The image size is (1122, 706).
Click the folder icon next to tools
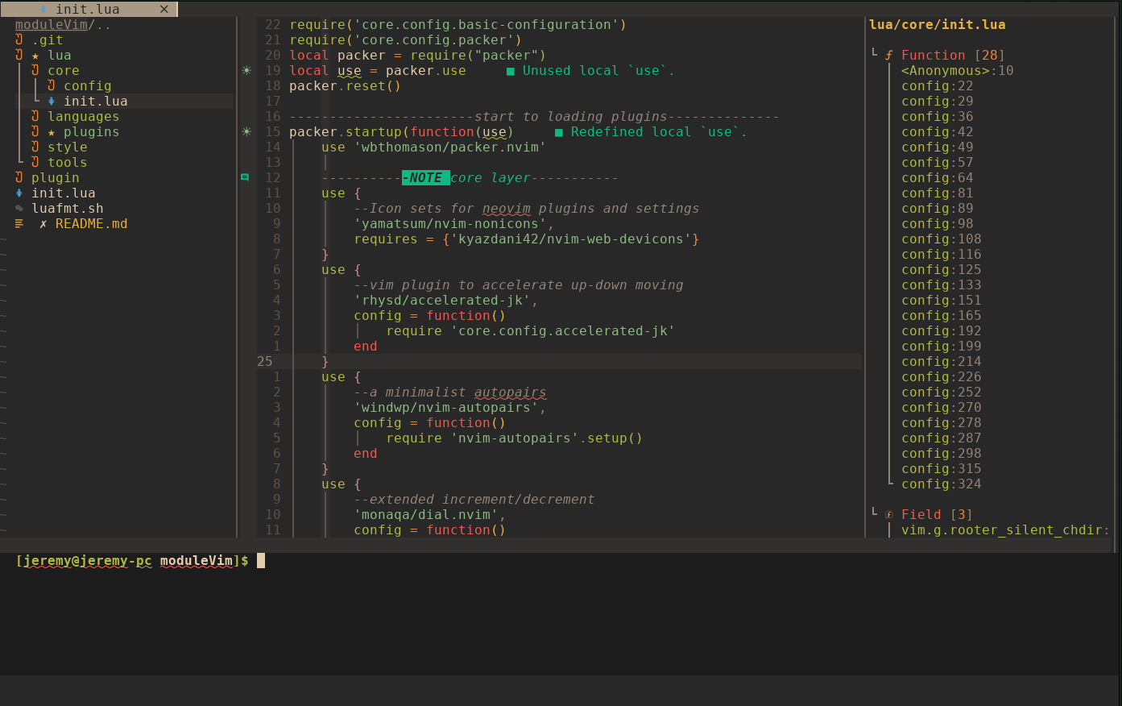pos(35,163)
